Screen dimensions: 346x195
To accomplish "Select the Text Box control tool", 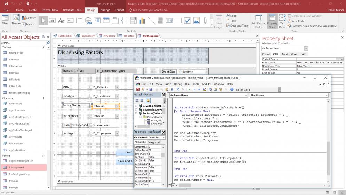I will (52, 21).
